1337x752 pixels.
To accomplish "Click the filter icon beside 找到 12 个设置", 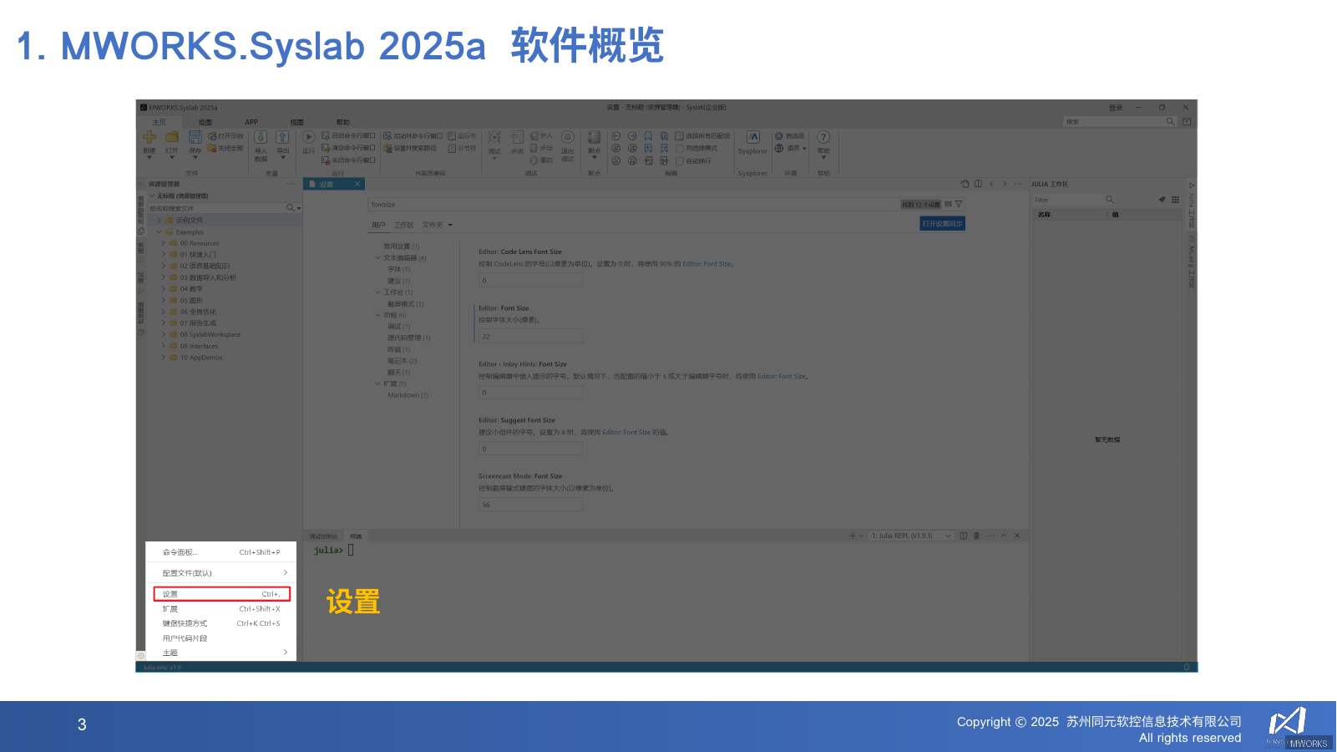I will [960, 204].
